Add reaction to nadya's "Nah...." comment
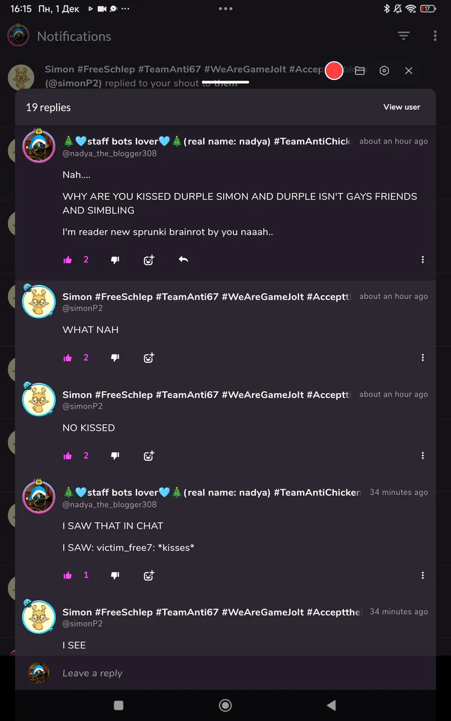Viewport: 451px width, 721px height. 149,260
